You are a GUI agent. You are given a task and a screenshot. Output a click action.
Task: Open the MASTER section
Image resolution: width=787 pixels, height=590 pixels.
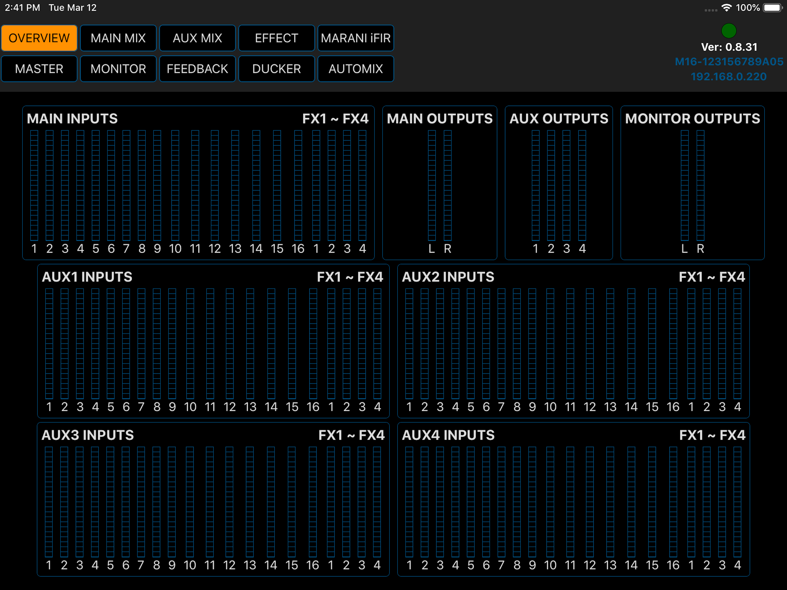pos(39,69)
